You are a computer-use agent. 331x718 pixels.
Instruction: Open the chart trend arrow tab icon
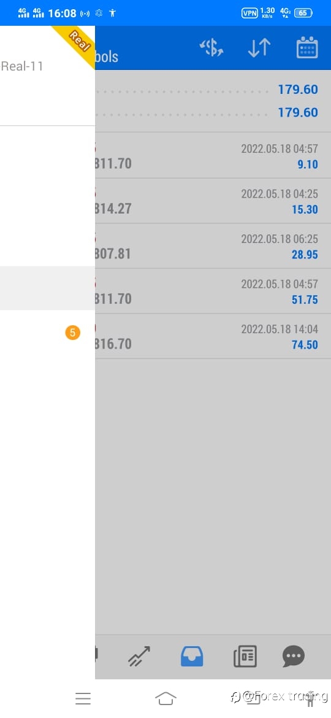point(139,656)
